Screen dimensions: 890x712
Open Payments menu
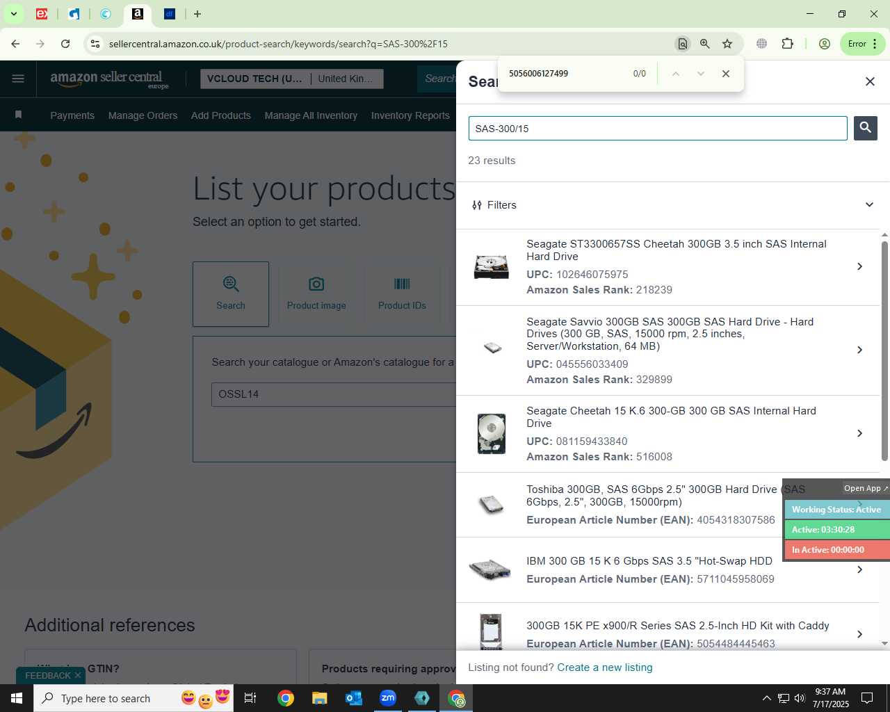[x=72, y=115]
